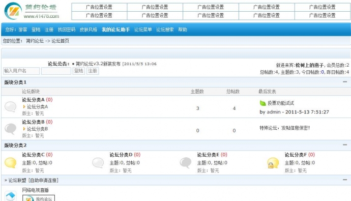Click the 简约论坛 banner thumbnail in 论坛联盟

point(39,198)
